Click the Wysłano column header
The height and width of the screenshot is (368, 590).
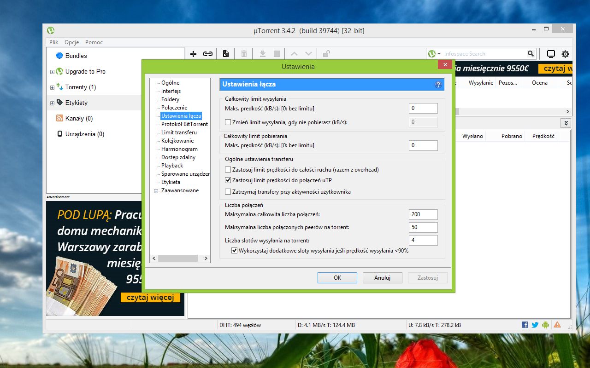473,136
